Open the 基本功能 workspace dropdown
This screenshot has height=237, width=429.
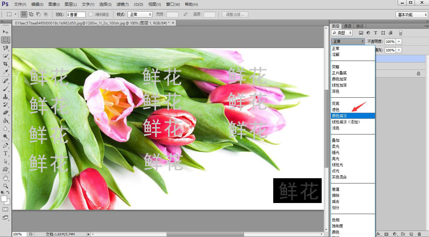(x=412, y=15)
